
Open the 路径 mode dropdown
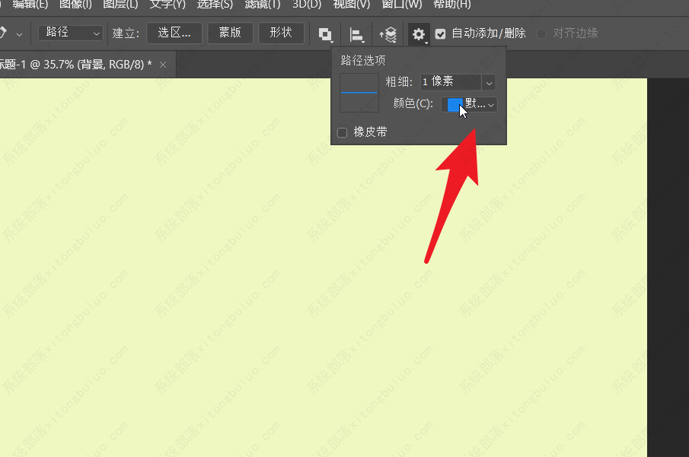click(70, 33)
